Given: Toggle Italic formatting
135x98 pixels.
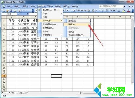Looking at the screenshot, I should (71, 11).
